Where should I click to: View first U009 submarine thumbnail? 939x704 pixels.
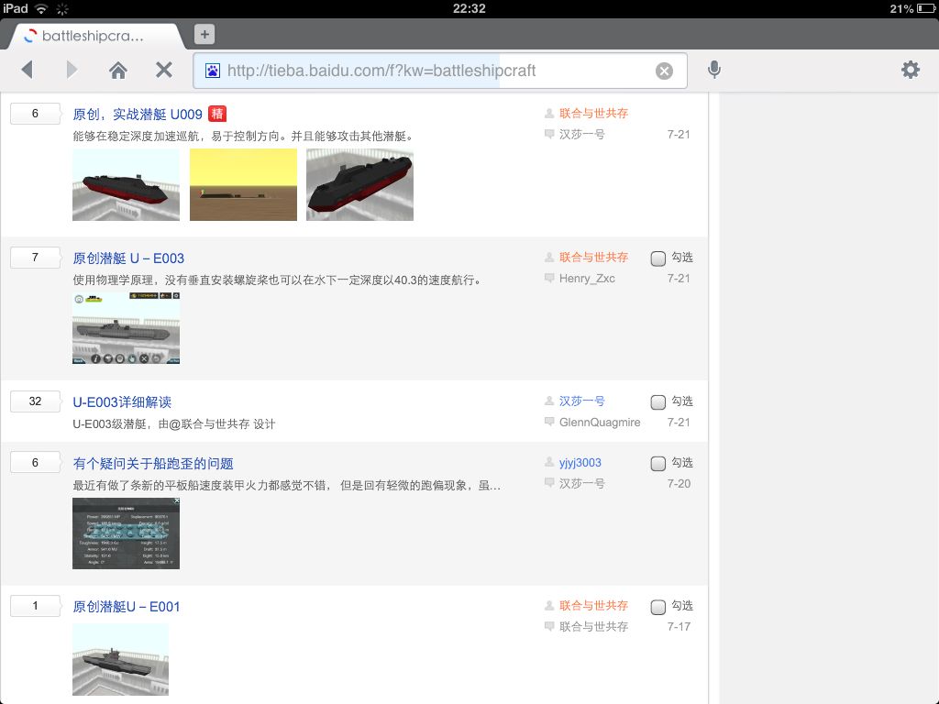coord(126,185)
